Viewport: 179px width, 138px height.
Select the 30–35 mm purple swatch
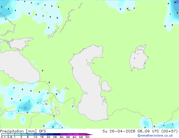63,134
